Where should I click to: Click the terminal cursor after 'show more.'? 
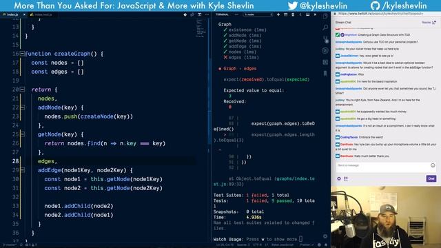300,239
